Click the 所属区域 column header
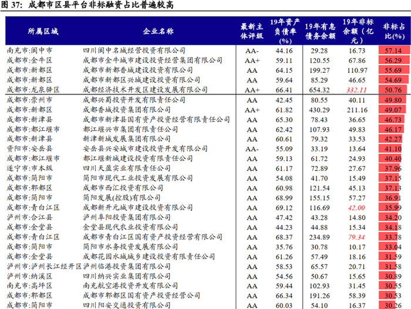The image size is (411, 309). click(x=43, y=32)
